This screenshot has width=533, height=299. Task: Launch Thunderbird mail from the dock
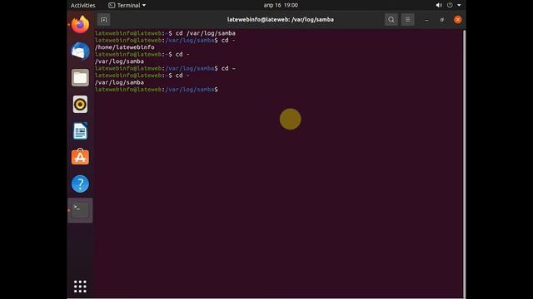pos(80,51)
